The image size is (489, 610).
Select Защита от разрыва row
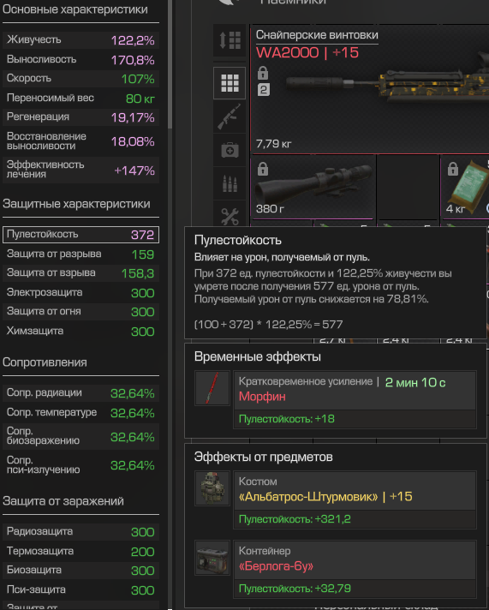(x=81, y=254)
